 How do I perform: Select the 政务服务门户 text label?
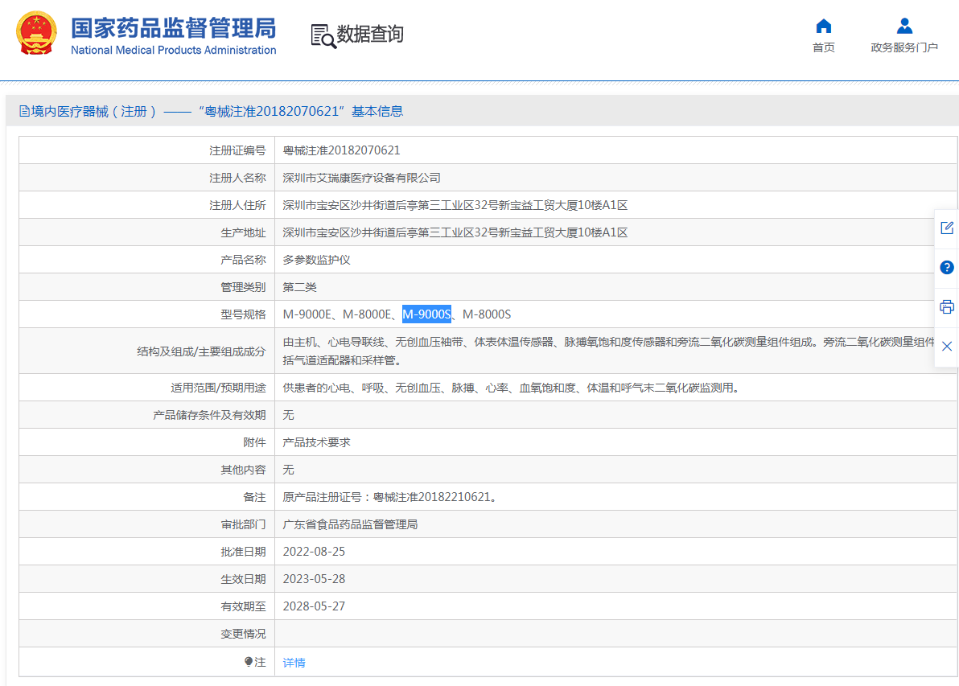click(904, 47)
